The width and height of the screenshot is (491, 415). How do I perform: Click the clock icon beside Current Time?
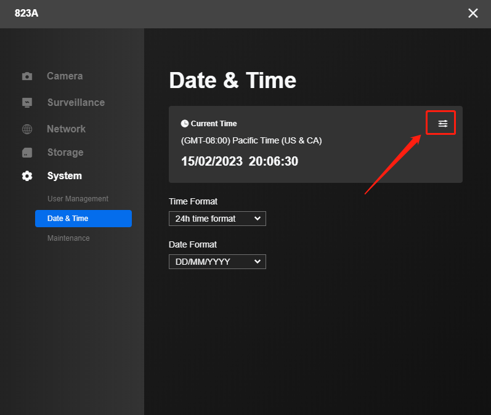[x=185, y=124]
